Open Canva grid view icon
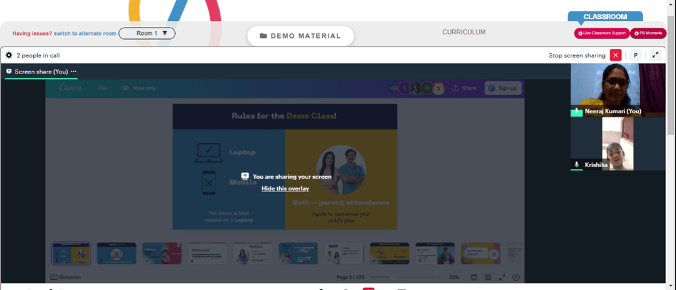676x290 pixels. tap(488, 277)
